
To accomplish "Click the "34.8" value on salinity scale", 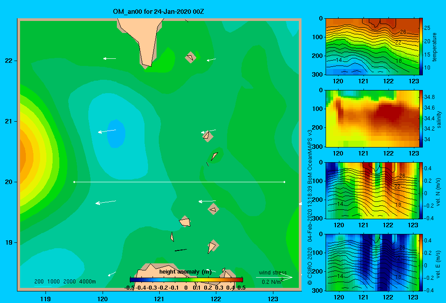I will [x=429, y=97].
